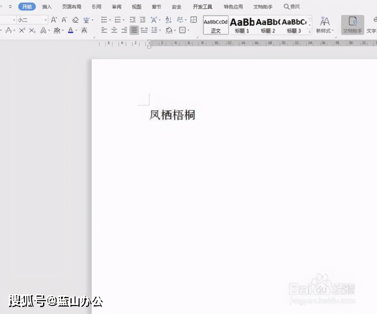
Task: Open the Section (章节) tab
Action: [x=156, y=7]
